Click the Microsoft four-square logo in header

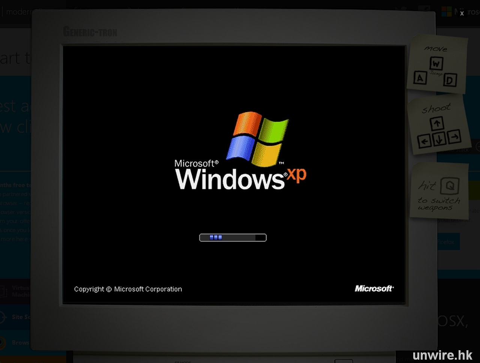coord(446,12)
